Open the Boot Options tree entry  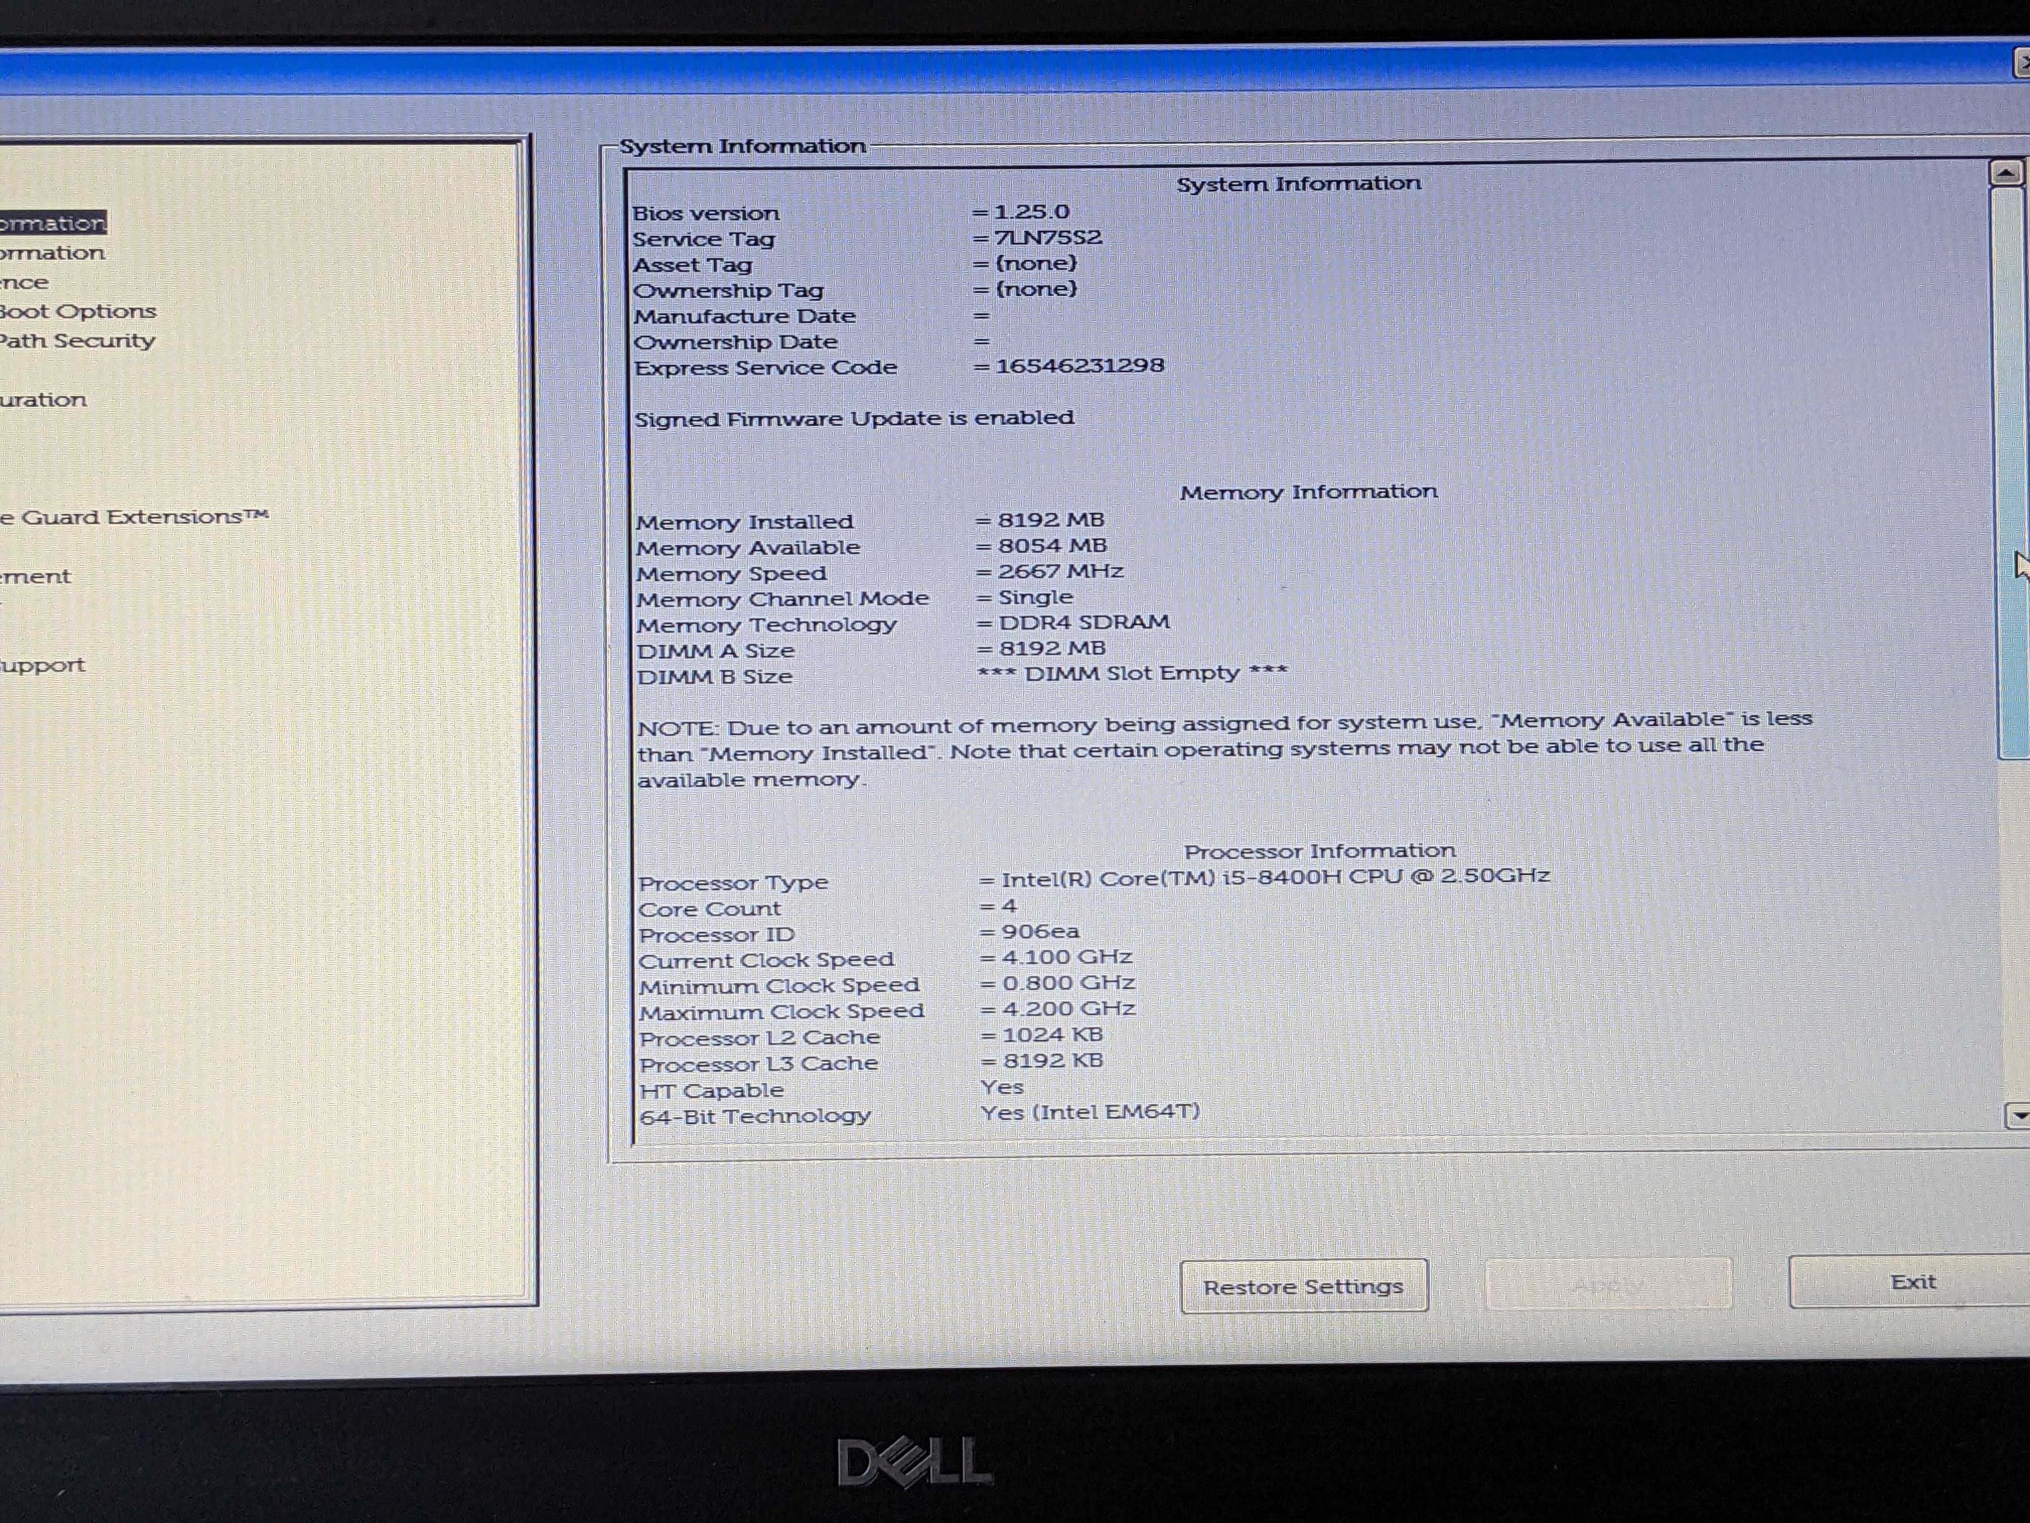point(78,311)
